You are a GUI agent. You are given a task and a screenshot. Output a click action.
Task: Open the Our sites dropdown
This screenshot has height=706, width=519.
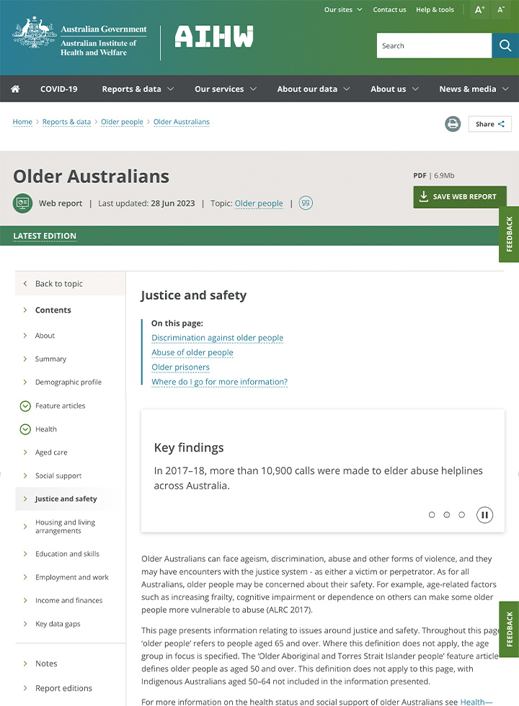click(x=343, y=9)
